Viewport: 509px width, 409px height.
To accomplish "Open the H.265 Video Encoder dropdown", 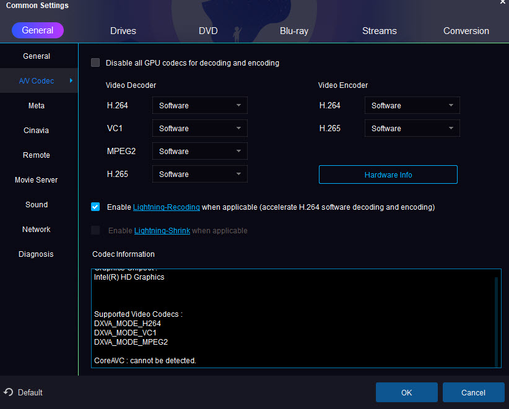I will coord(412,129).
